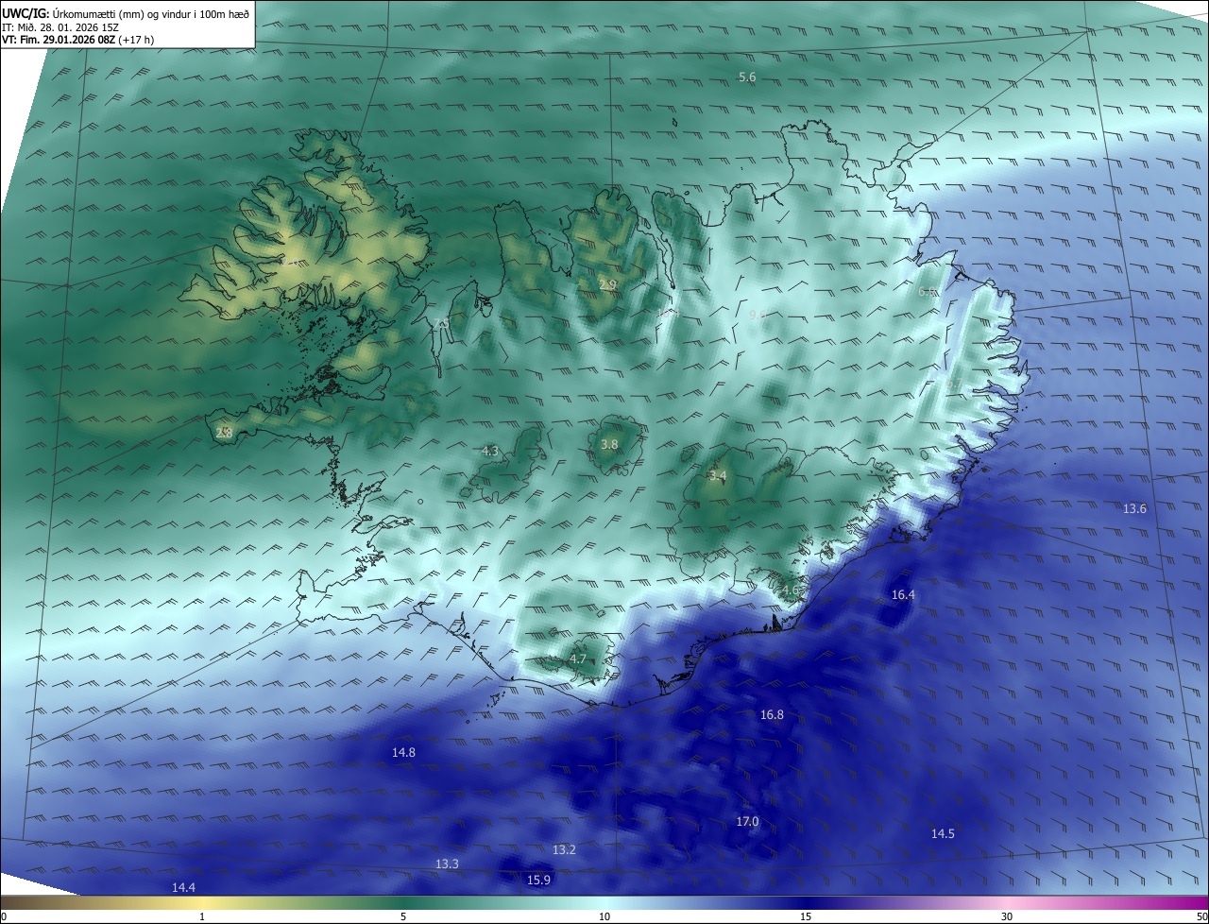This screenshot has width=1209, height=924.
Task: Click the 14.4 value in the bottom-left corner
Action: 183,888
